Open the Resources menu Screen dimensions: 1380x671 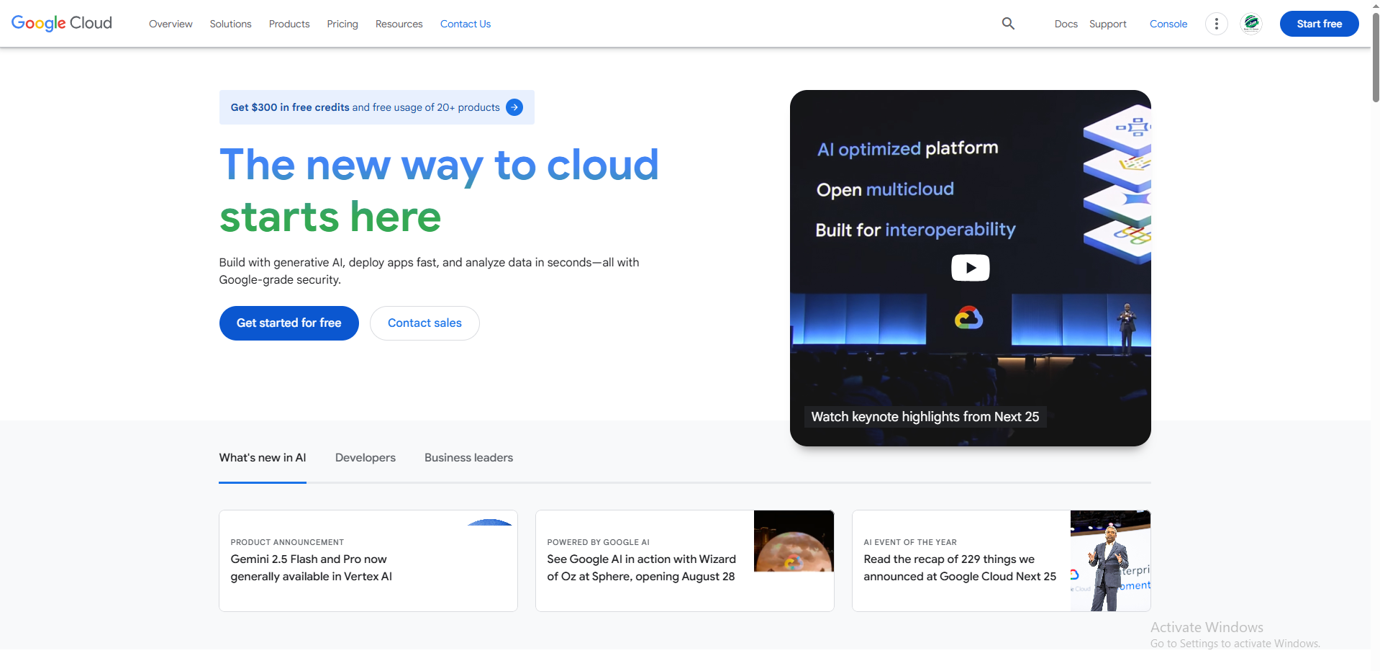(399, 24)
